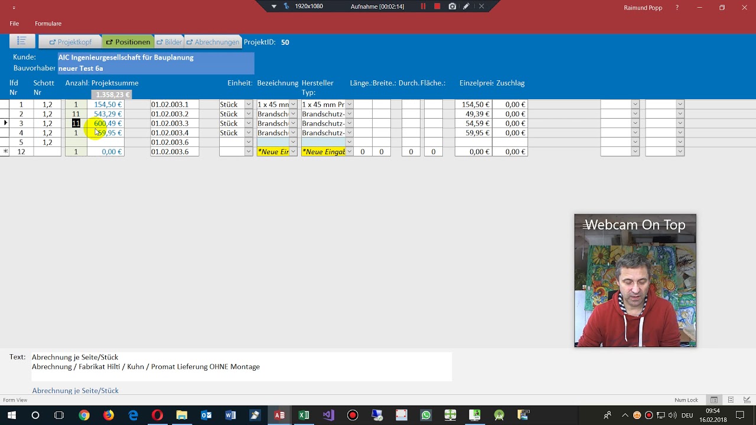Pause the recording in the capture toolbar
756x425 pixels.
423,6
